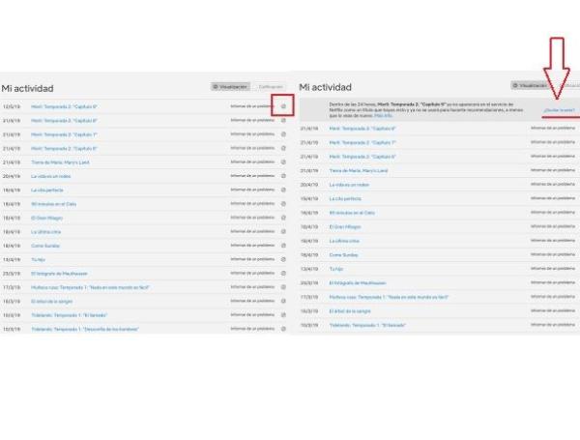Remove La vida es un rodeo via hide icon
Image resolution: width=580 pixels, height=440 pixels.
[283, 176]
